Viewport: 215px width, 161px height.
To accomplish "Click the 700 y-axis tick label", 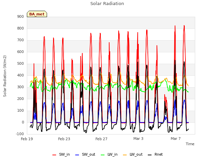I will [20, 40].
